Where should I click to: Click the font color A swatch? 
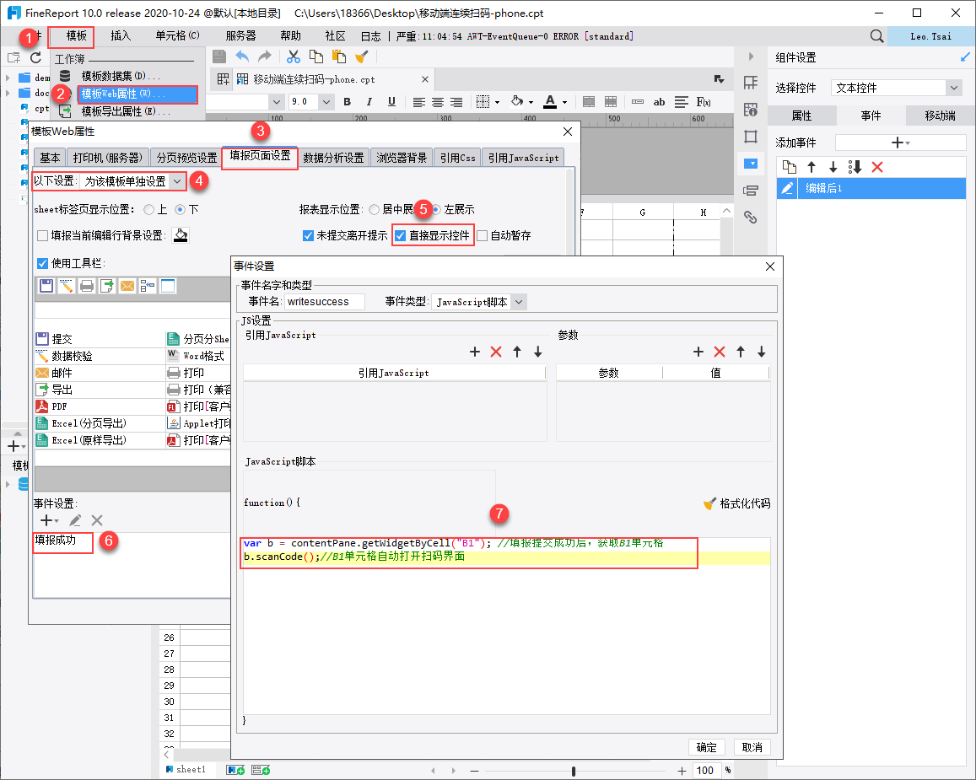[550, 102]
